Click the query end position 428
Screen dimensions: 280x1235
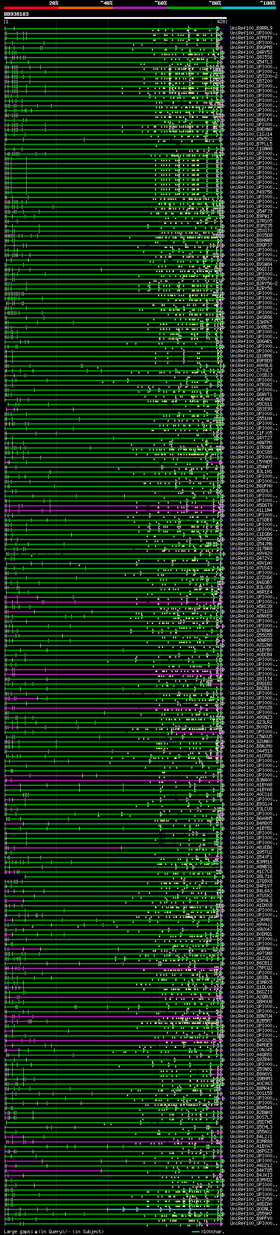coord(220,21)
